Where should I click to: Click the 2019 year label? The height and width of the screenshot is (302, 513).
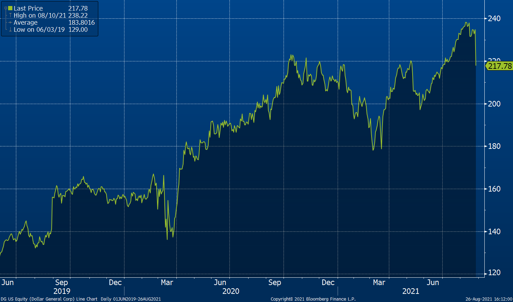pyautogui.click(x=62, y=291)
